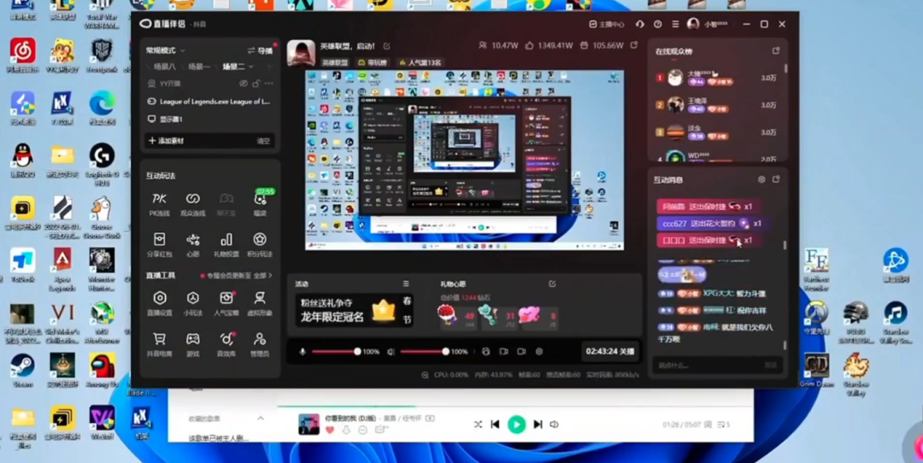Click the 添加素材 add source button
The image size is (923, 463).
point(166,141)
